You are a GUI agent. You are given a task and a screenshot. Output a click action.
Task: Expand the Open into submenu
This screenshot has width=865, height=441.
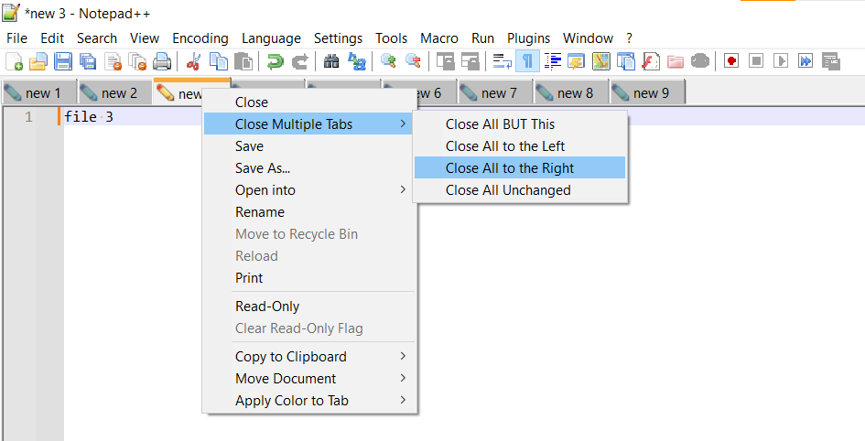point(309,190)
